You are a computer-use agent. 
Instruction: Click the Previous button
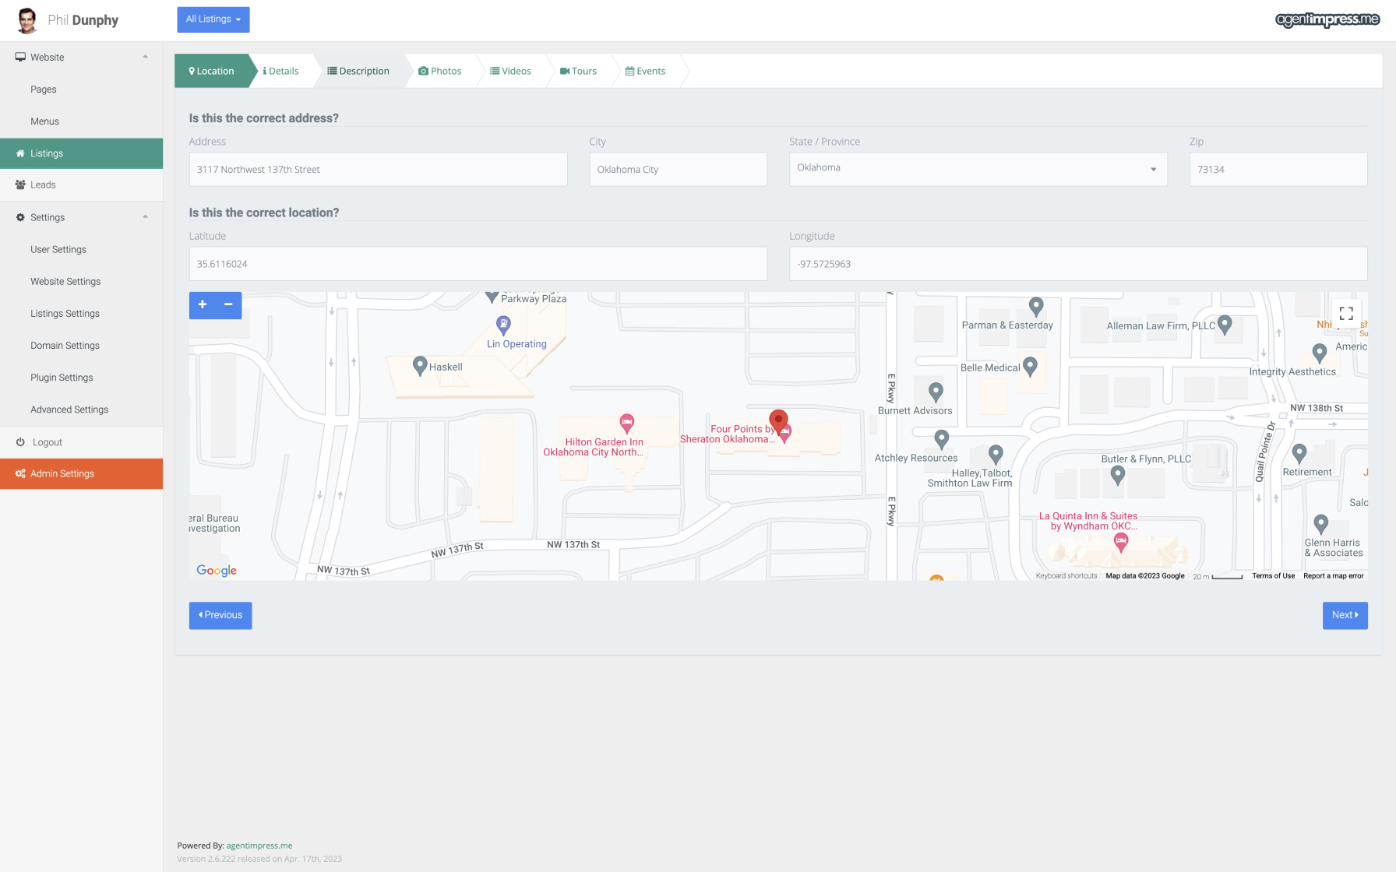click(220, 615)
